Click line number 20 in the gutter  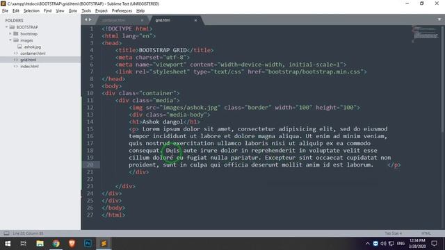tap(90, 165)
